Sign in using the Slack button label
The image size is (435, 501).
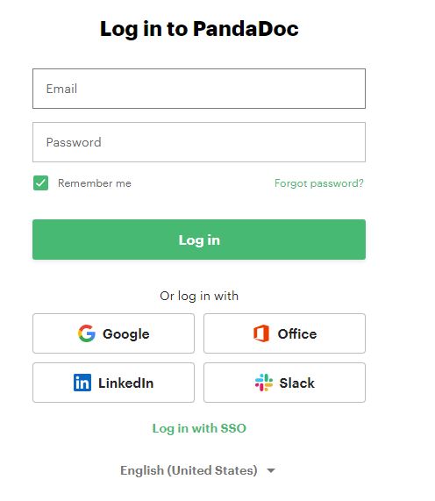point(297,383)
